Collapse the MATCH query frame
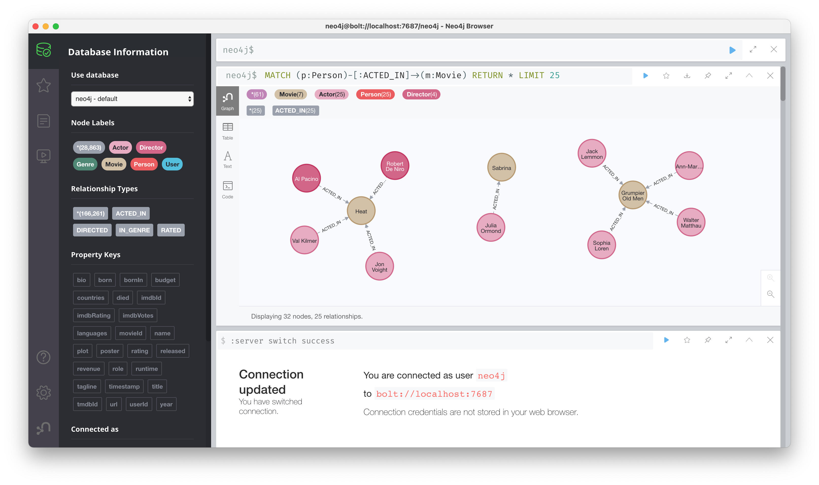 coord(749,76)
